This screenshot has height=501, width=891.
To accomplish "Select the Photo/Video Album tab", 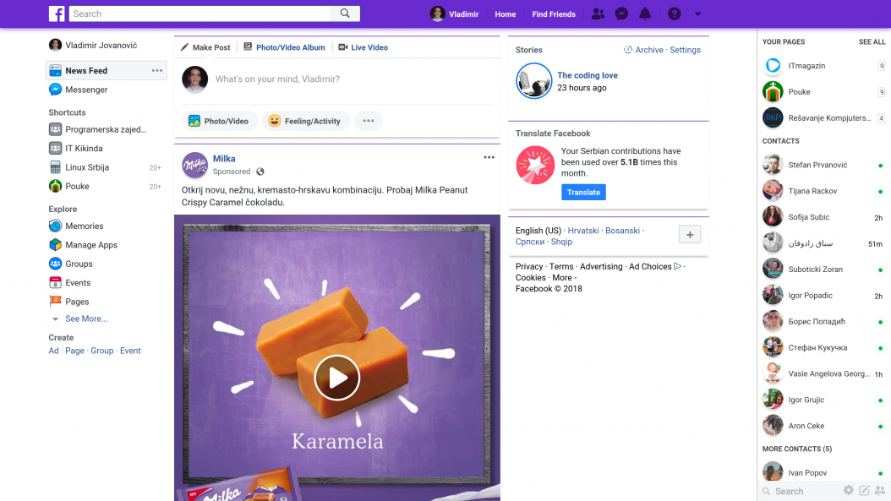I will (285, 47).
